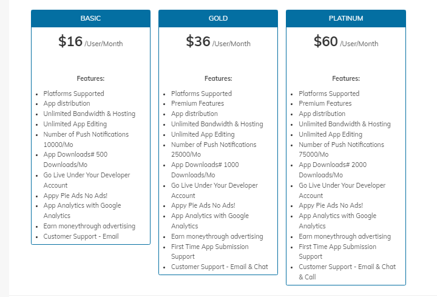The width and height of the screenshot is (437, 297).
Task: Click First Time App Submission Support in Gold
Action: click(209, 251)
